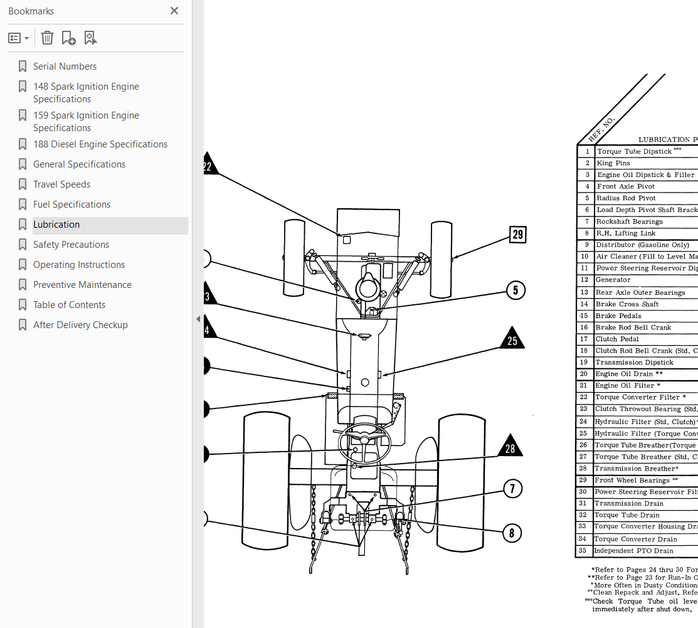Click the bookmark icon beside After Delivery Checkup
The image size is (698, 628).
coord(22,325)
